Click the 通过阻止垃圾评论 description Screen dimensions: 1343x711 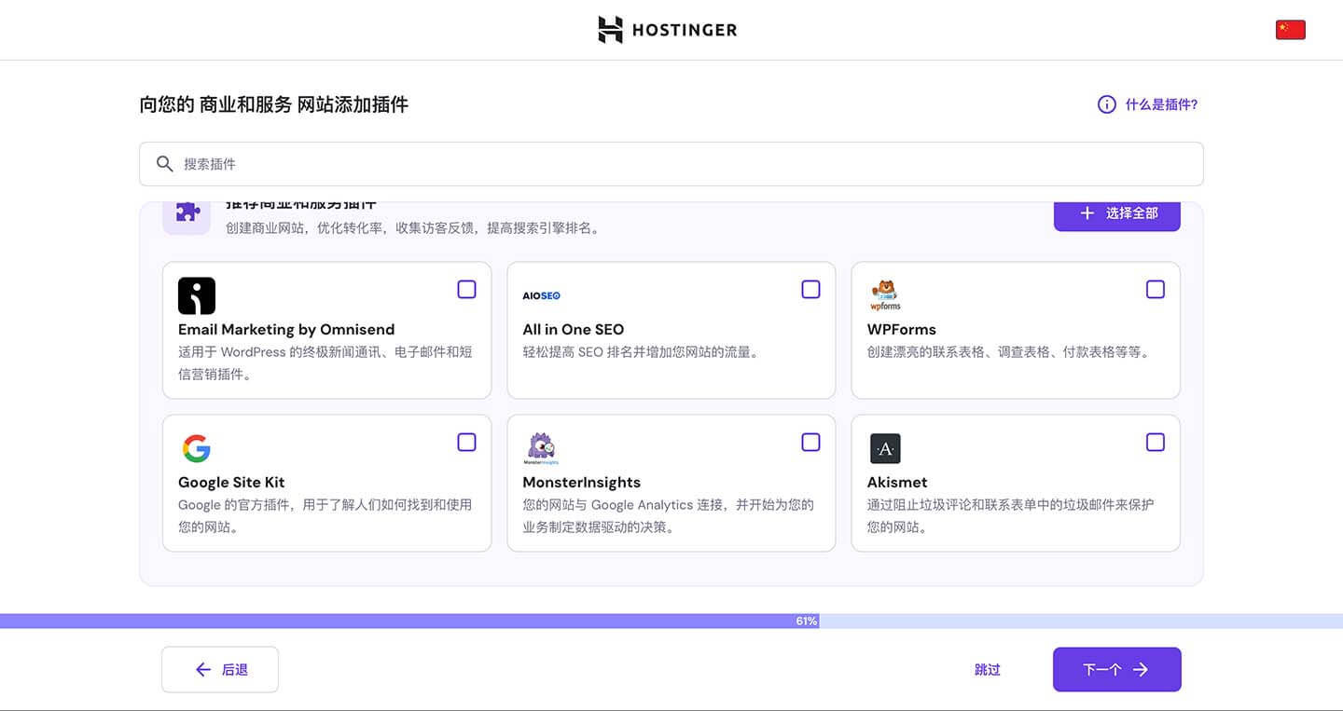coord(1010,515)
